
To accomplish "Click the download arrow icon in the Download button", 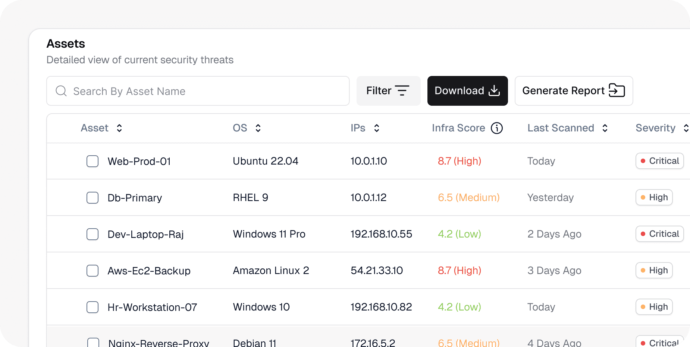I will 494,90.
